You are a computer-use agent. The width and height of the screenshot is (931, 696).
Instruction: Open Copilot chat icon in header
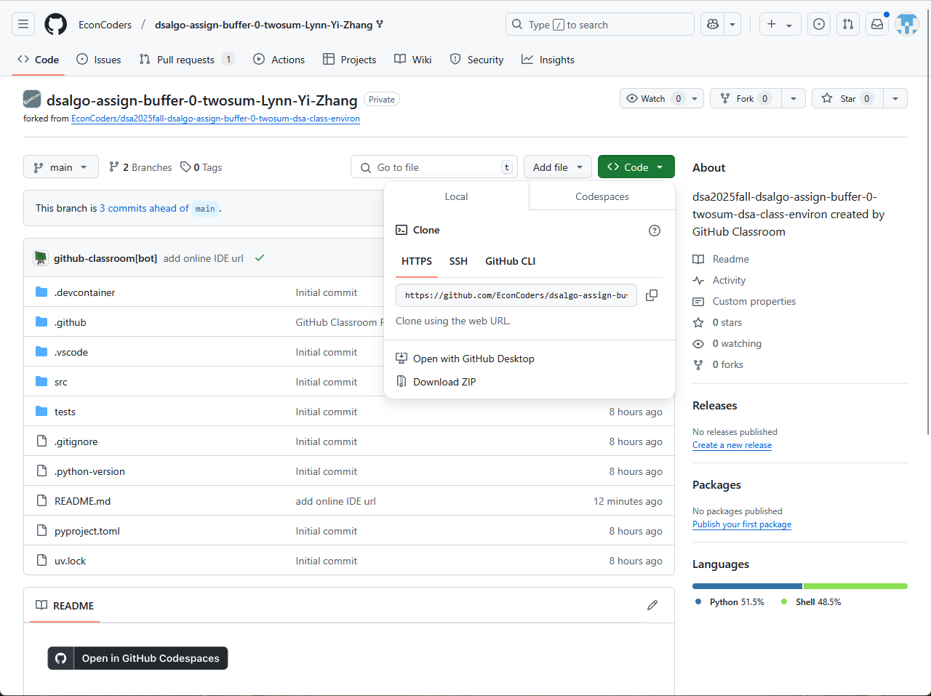[x=713, y=25]
